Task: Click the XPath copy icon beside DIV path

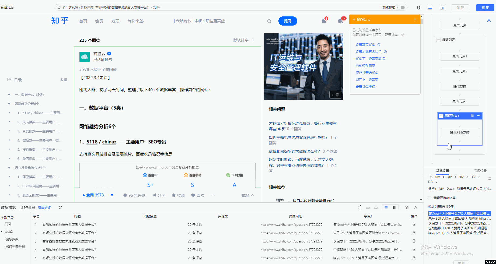Action: point(490,178)
